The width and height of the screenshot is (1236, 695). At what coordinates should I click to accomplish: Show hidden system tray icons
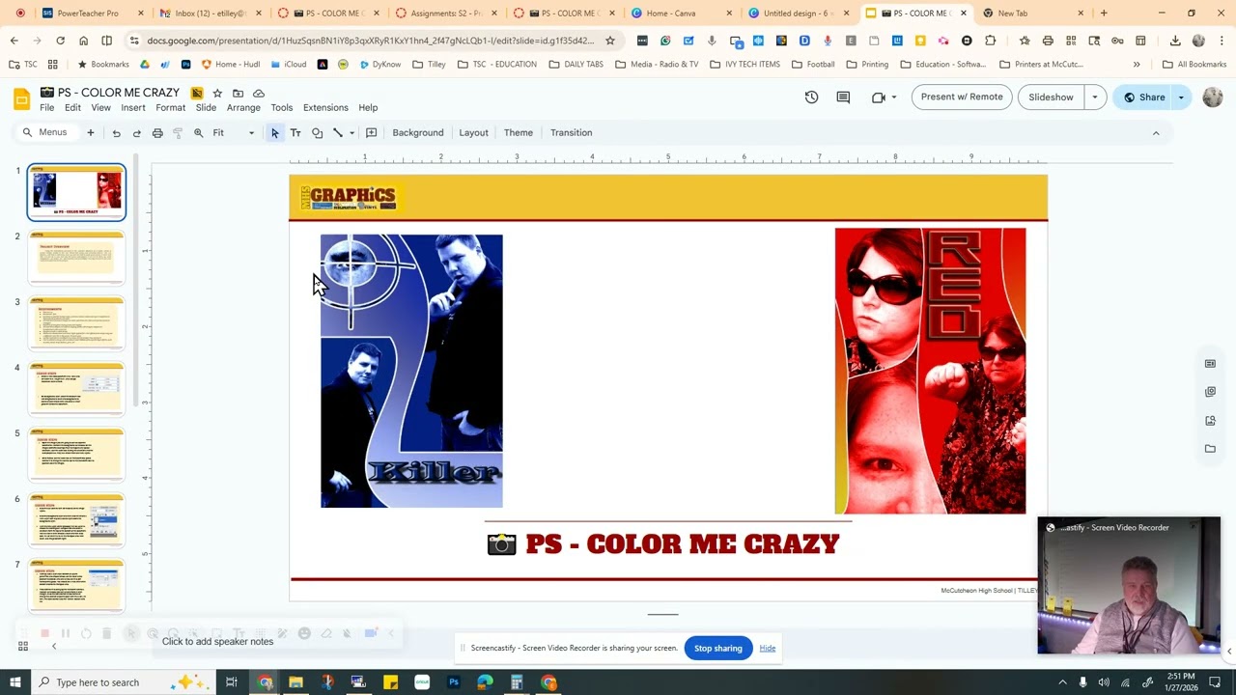[x=1062, y=682]
